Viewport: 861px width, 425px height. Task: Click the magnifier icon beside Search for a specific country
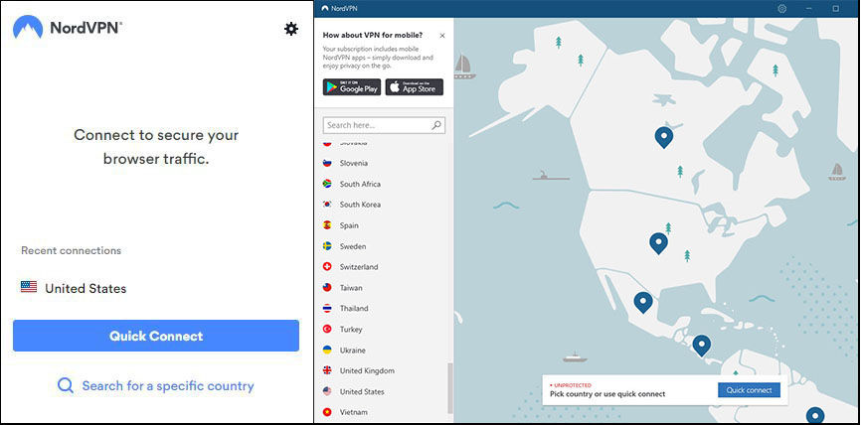pyautogui.click(x=66, y=385)
